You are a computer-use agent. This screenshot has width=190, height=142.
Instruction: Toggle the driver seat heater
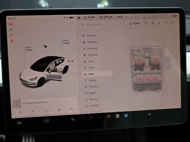(x=139, y=61)
